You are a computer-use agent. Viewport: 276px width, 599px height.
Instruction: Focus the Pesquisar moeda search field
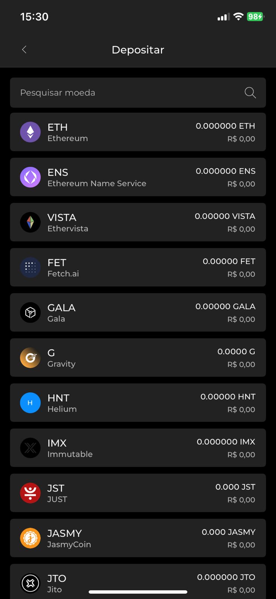127,92
